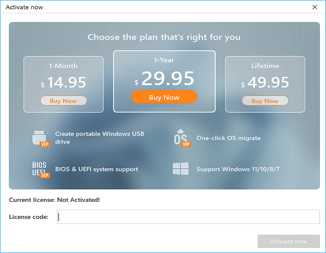
Task: Click the orange Buy Now for 1-Year plan
Action: [x=164, y=97]
